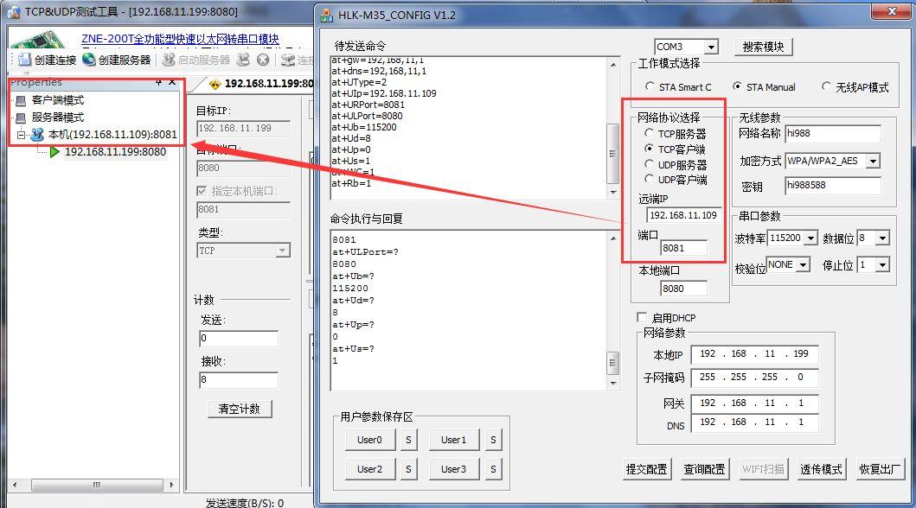Click the 客户端模式 (Client Mode) tree node

click(x=57, y=100)
